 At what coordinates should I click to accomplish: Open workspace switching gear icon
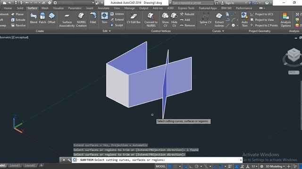262,166
